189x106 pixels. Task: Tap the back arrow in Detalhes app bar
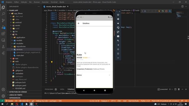79,23
